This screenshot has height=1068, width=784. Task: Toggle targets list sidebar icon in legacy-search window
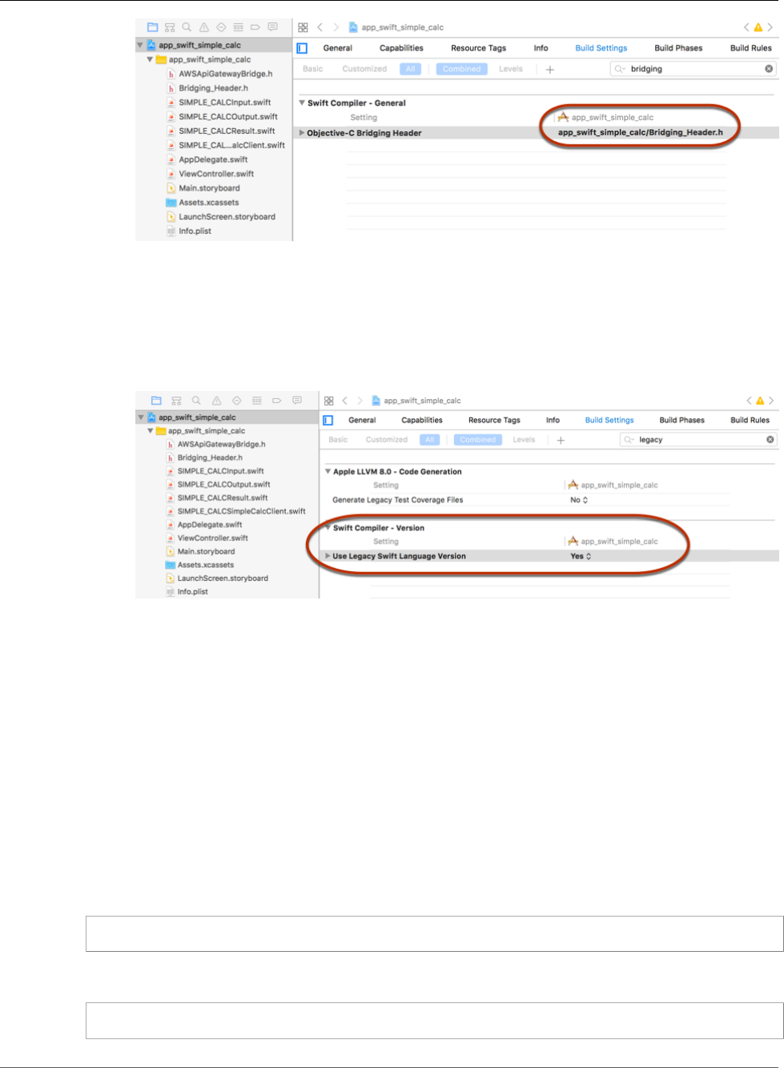coord(328,420)
